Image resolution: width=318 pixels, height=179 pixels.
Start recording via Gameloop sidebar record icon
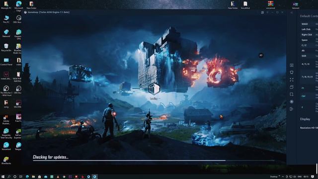tap(292, 101)
